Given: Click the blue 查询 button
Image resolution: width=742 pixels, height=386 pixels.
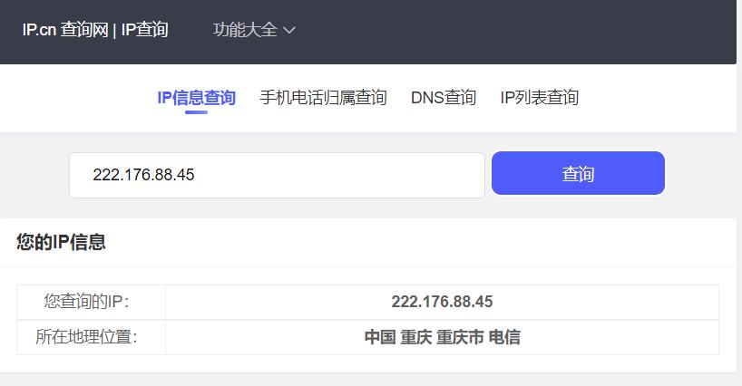Looking at the screenshot, I should (578, 173).
